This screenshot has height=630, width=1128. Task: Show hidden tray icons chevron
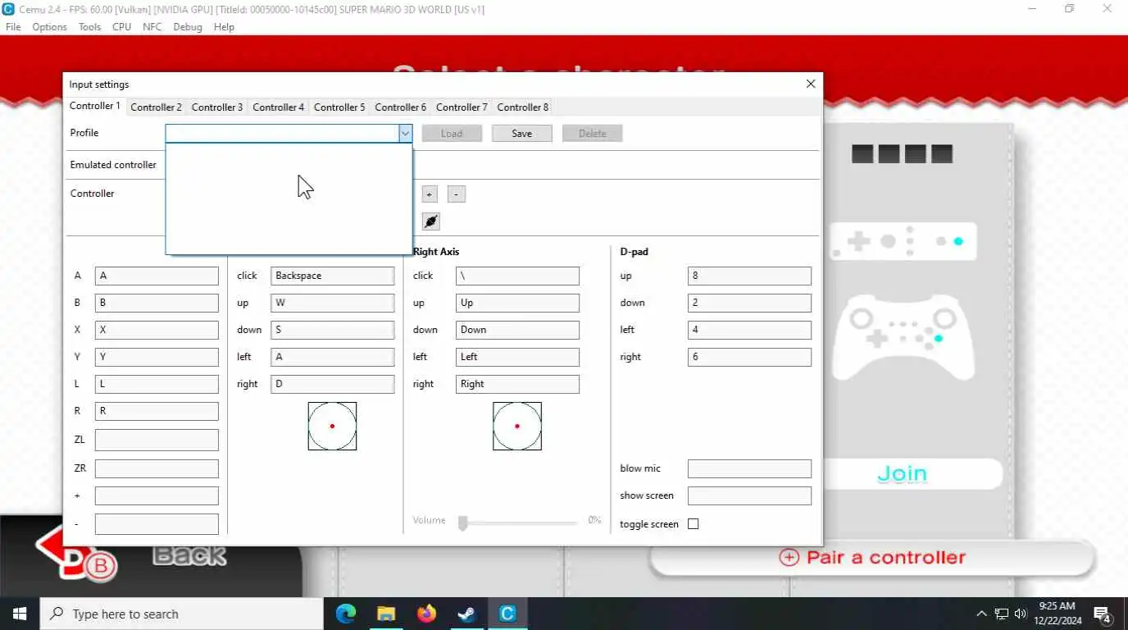(x=981, y=614)
